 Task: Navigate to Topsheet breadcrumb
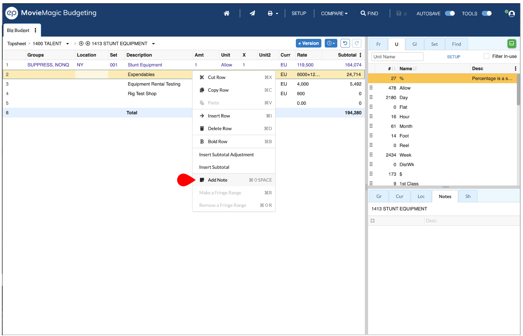click(17, 44)
